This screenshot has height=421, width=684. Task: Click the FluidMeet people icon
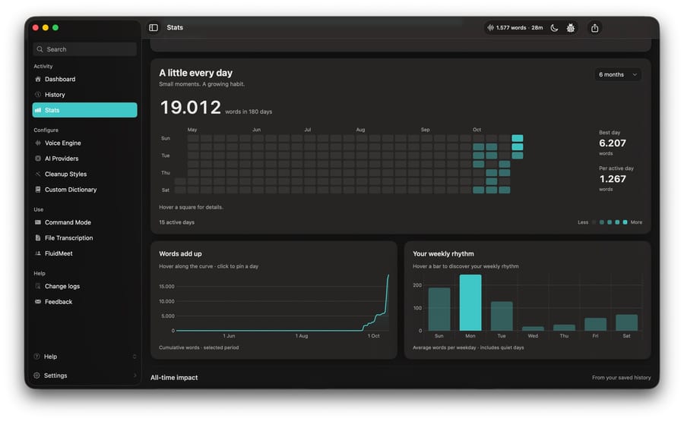point(38,253)
